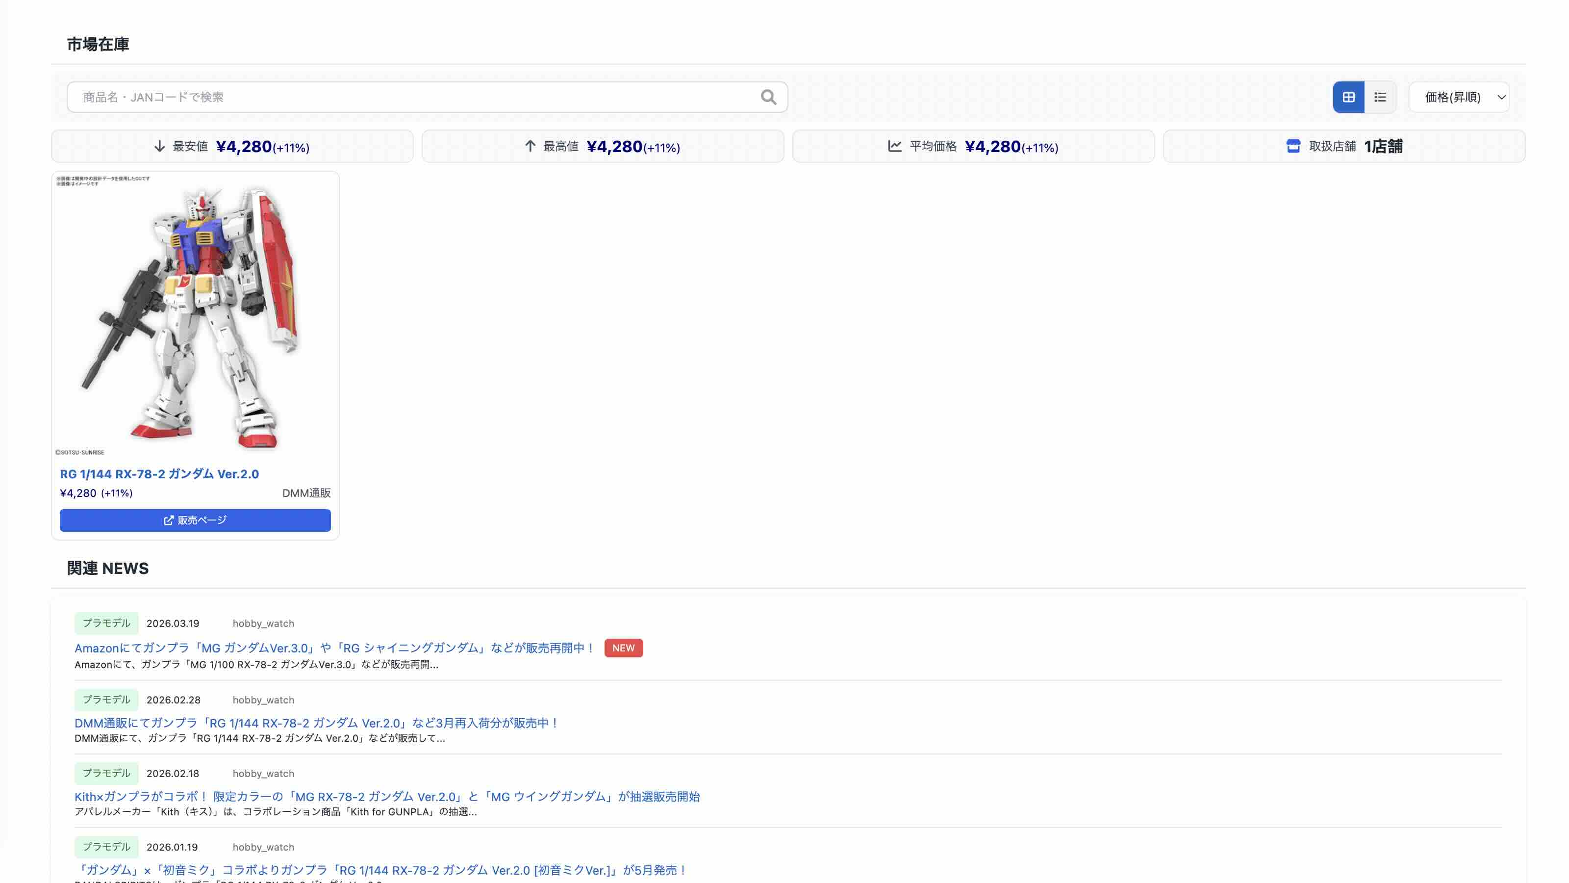Open the RX-78-2 Gundam product thumbnail
This screenshot has width=1569, height=883.
point(195,315)
